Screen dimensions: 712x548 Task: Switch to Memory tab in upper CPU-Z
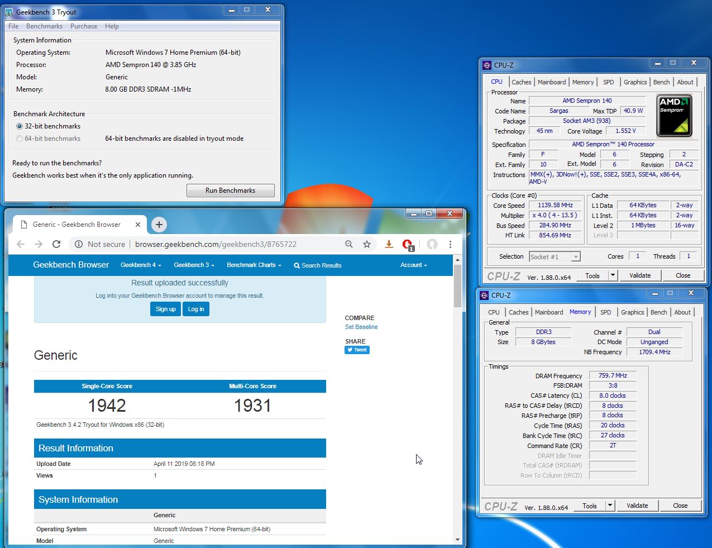click(583, 82)
